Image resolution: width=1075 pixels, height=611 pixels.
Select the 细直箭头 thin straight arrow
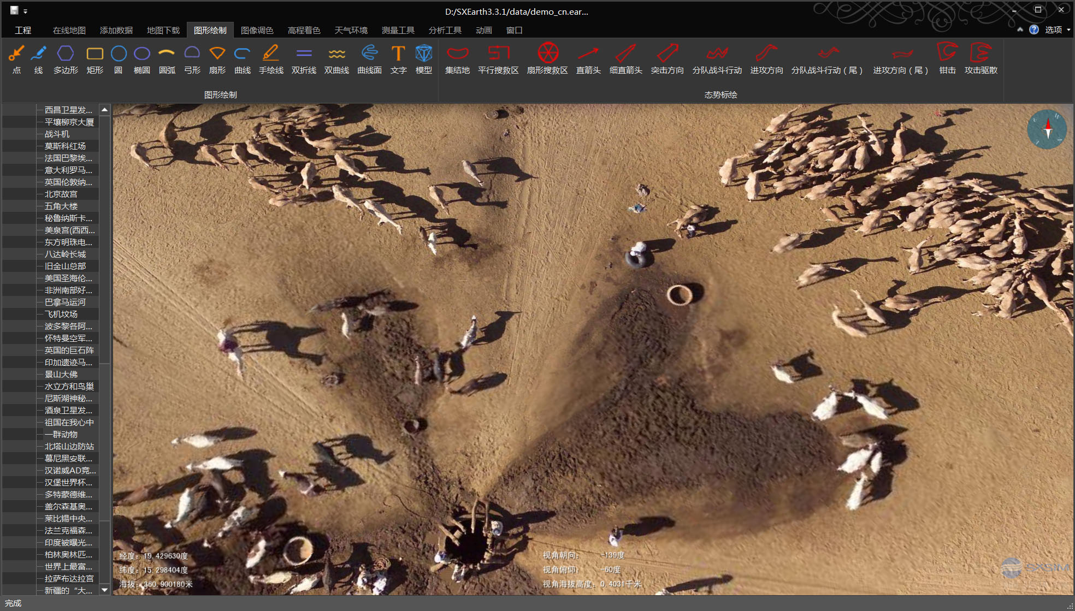click(626, 60)
